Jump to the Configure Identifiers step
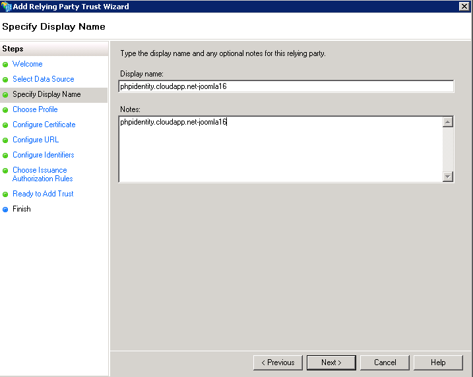 pos(43,155)
